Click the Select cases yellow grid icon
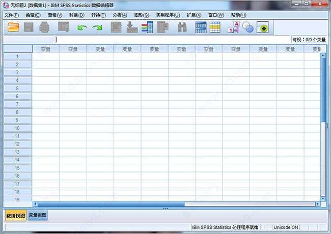The image size is (331, 234). pyautogui.click(x=215, y=27)
